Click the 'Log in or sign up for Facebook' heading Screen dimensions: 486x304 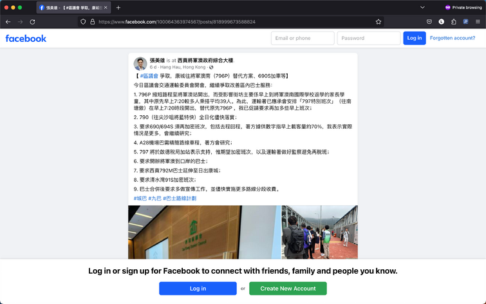243,271
